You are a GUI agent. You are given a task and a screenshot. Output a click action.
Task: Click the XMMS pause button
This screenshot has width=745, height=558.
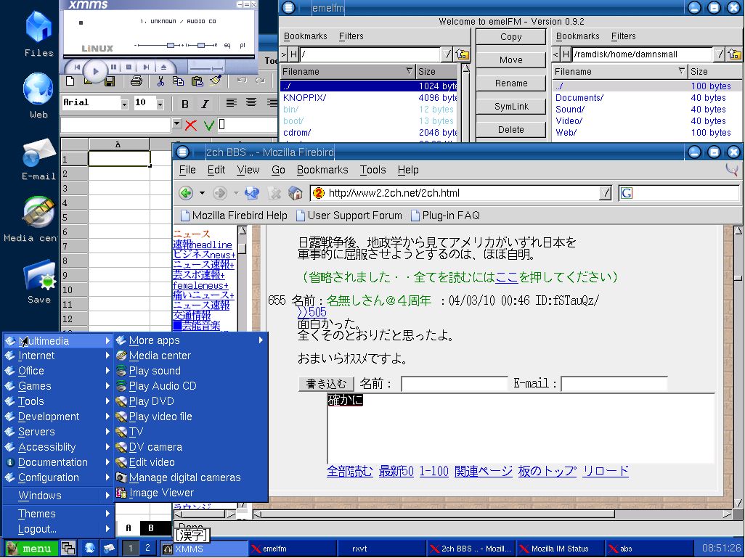[x=113, y=67]
